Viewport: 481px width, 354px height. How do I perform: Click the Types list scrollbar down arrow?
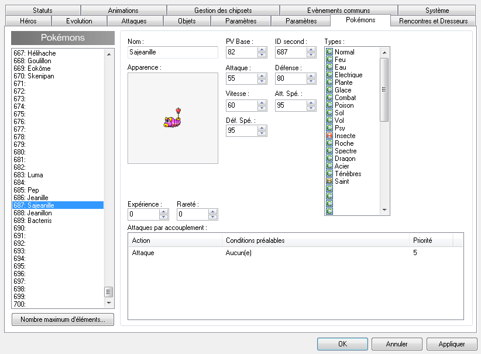coord(384,210)
